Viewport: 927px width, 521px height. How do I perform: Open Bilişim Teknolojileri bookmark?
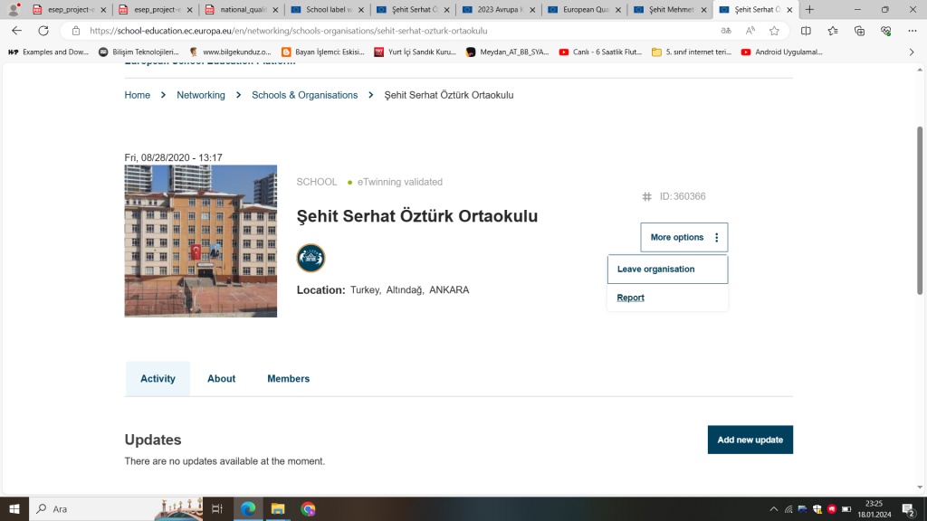(x=139, y=52)
